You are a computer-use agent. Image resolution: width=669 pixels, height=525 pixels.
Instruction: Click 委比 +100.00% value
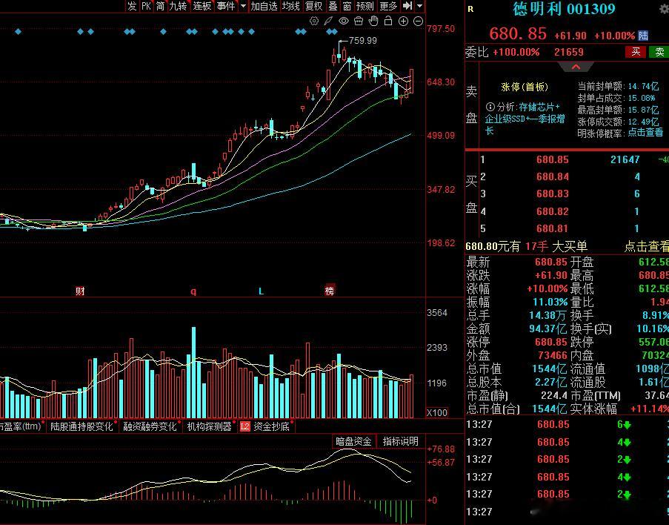click(516, 52)
